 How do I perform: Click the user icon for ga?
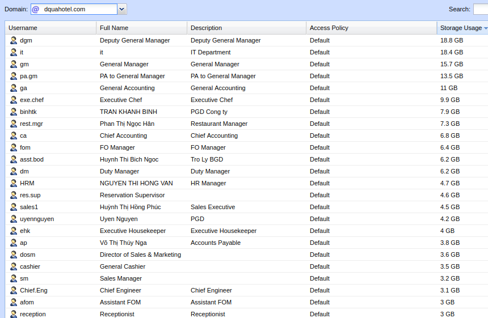coord(14,88)
